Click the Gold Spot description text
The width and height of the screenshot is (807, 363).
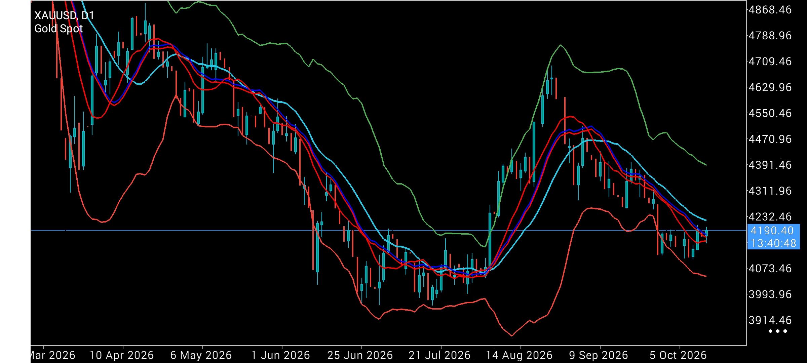[x=59, y=29]
